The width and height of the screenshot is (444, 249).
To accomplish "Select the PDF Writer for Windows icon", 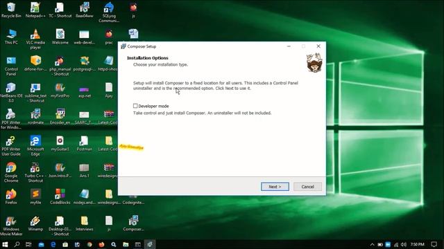I will click(11, 119).
